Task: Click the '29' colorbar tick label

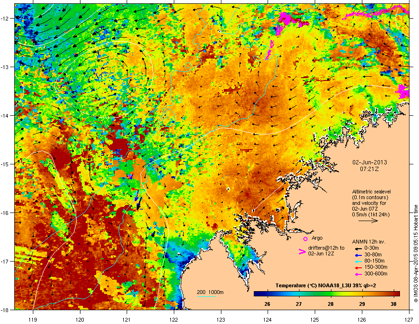Action: pyautogui.click(x=362, y=304)
